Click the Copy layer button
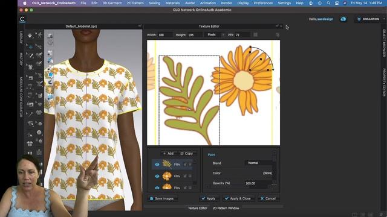387x217 pixels. click(187, 153)
